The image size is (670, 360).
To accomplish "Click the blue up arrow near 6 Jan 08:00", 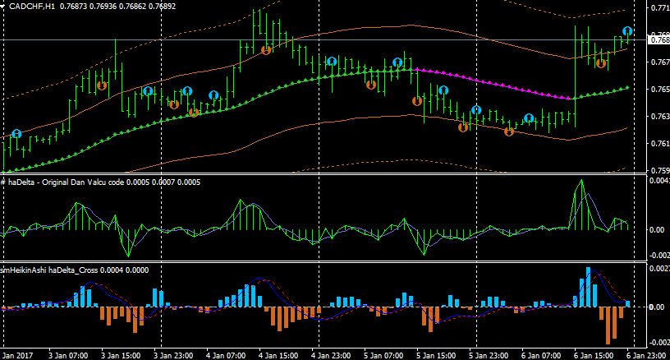I will click(x=529, y=118).
